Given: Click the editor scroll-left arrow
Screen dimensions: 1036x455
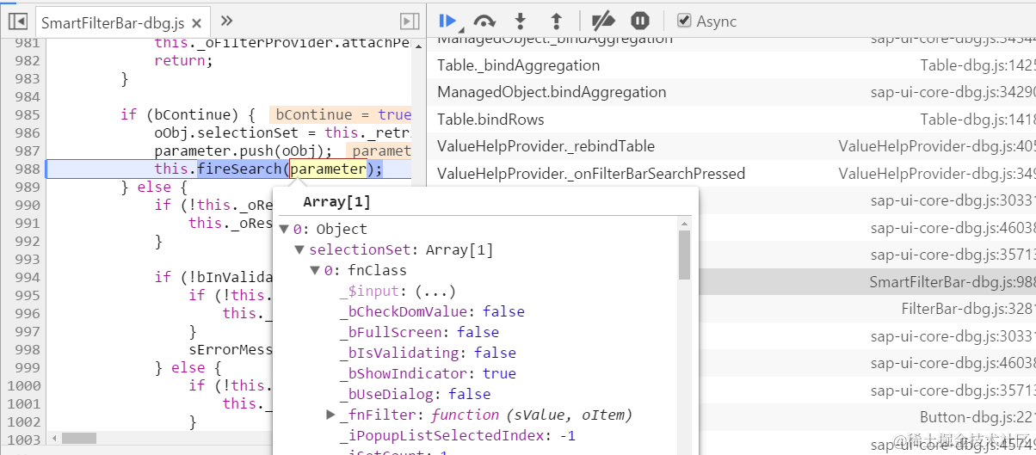Looking at the screenshot, I should coord(53,439).
